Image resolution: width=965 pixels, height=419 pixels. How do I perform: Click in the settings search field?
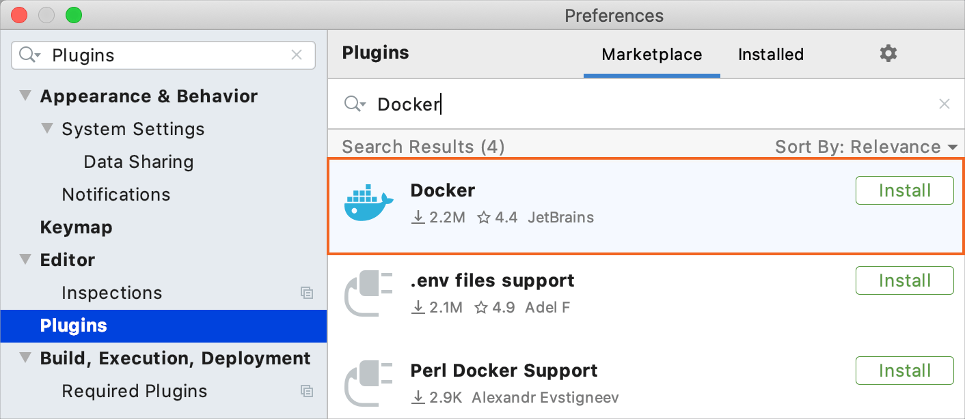point(163,55)
